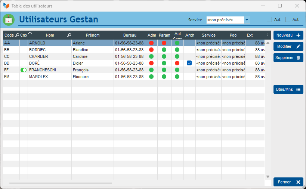
Task: Toggle the Cnx switch for FRANCHESCHI
Action: tap(24, 70)
